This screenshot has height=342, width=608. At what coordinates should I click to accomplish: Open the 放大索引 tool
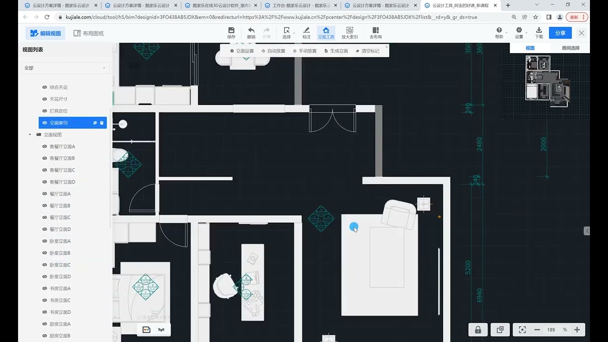[350, 33]
